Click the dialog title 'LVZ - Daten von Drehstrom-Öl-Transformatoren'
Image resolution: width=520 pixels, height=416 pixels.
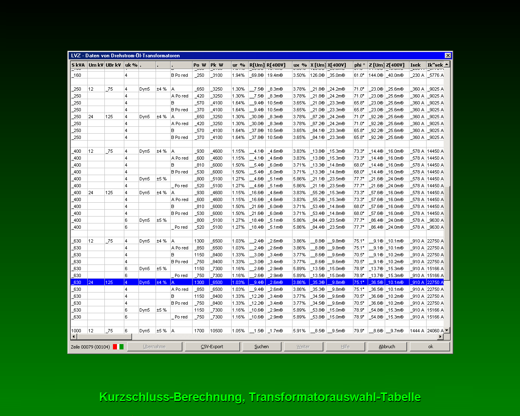126,56
